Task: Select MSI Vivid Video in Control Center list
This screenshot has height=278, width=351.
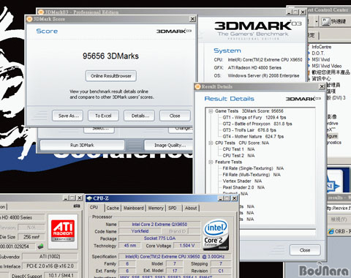Action: tap(326, 66)
